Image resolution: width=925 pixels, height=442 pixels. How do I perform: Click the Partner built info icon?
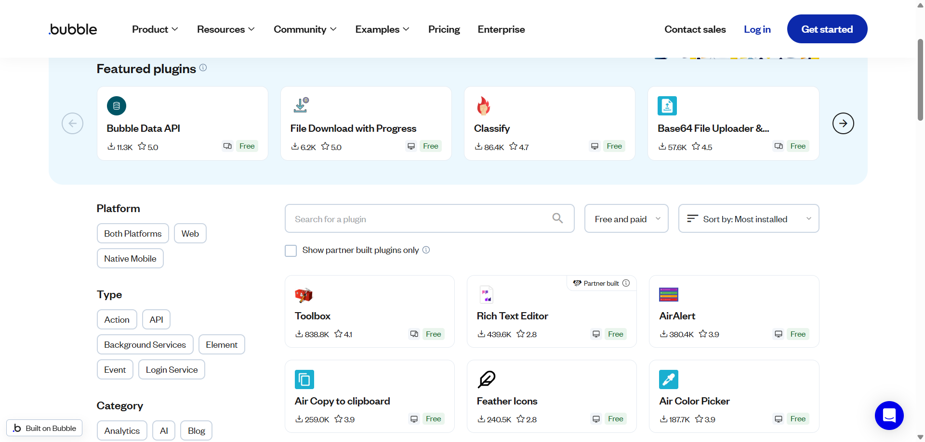click(626, 283)
